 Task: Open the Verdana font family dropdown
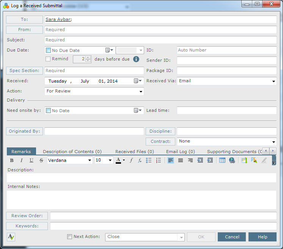point(90,160)
